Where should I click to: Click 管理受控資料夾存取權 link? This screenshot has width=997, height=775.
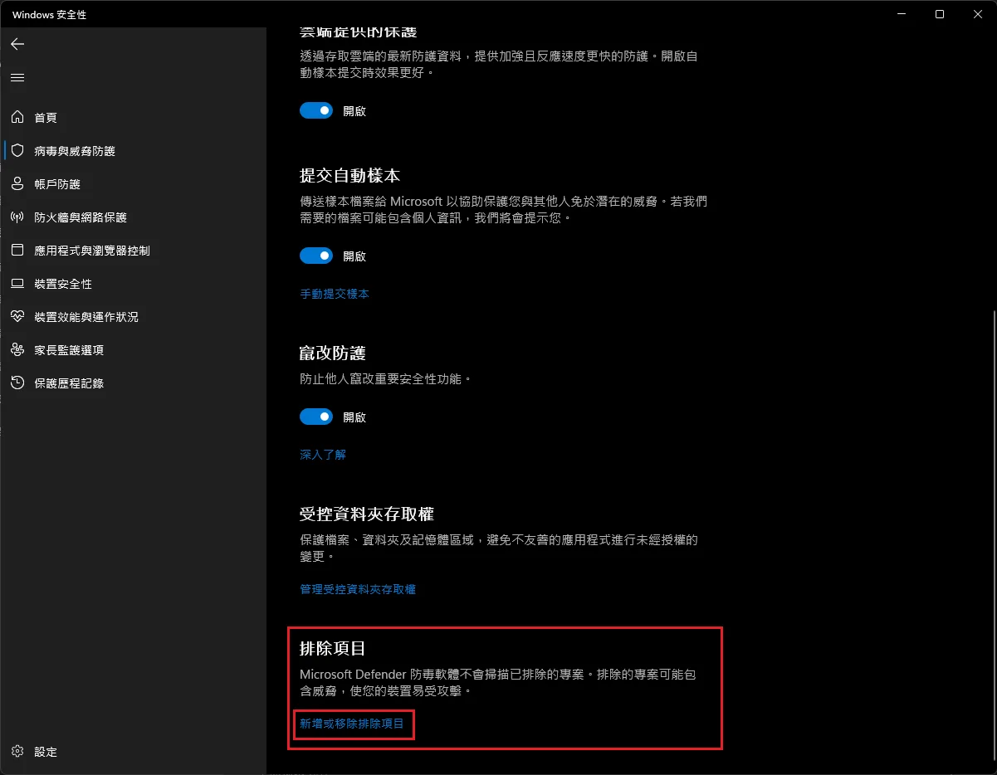[x=358, y=589]
